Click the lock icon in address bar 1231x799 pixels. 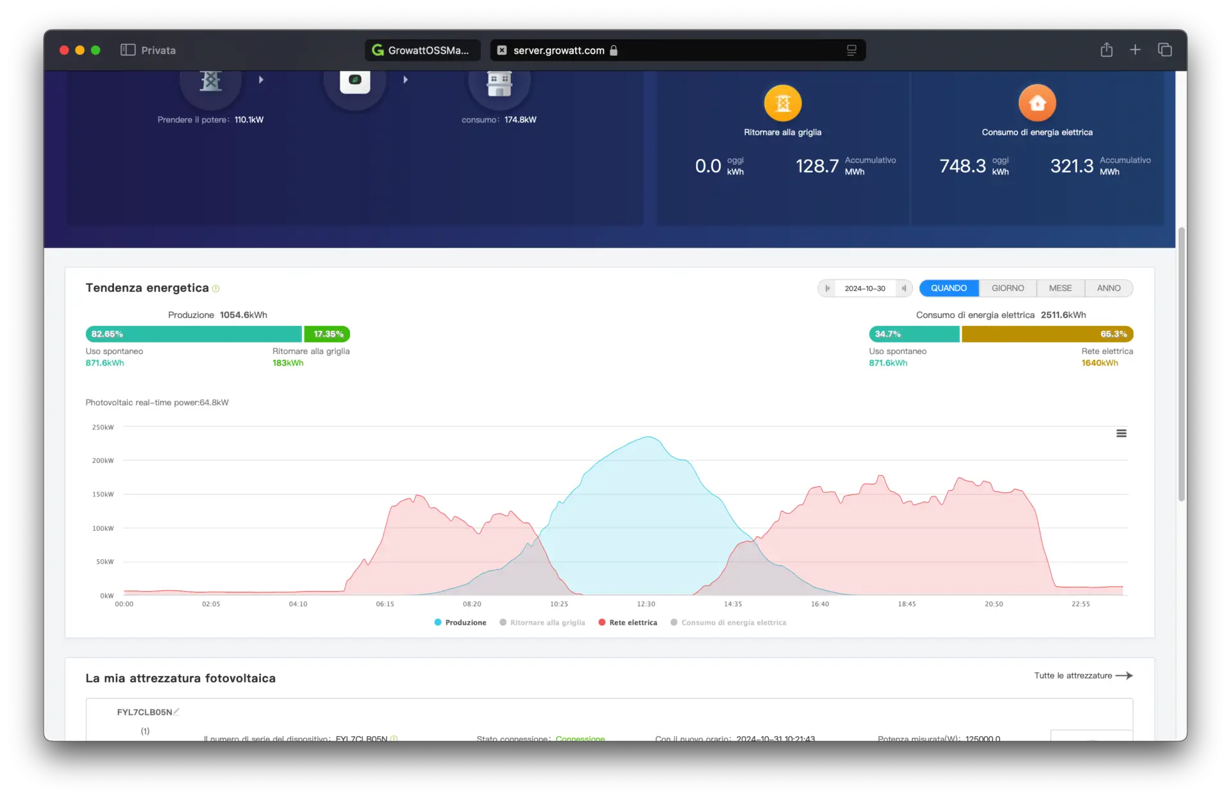[614, 50]
